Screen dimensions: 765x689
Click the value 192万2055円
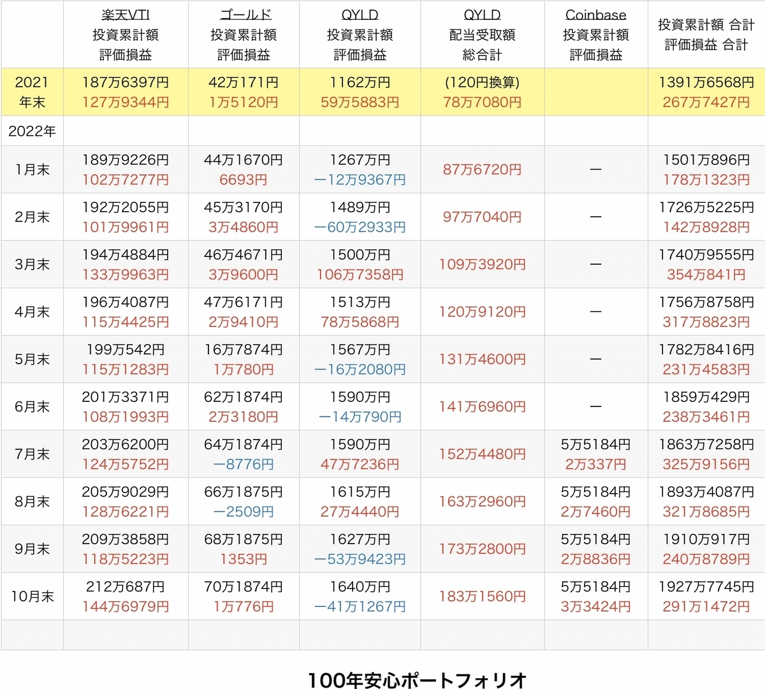126,207
